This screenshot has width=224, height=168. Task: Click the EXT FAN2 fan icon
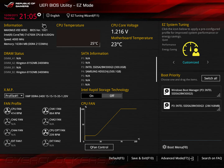coord(45,143)
